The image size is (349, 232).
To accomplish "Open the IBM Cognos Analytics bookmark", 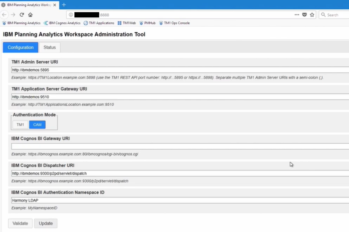I will [x=62, y=23].
